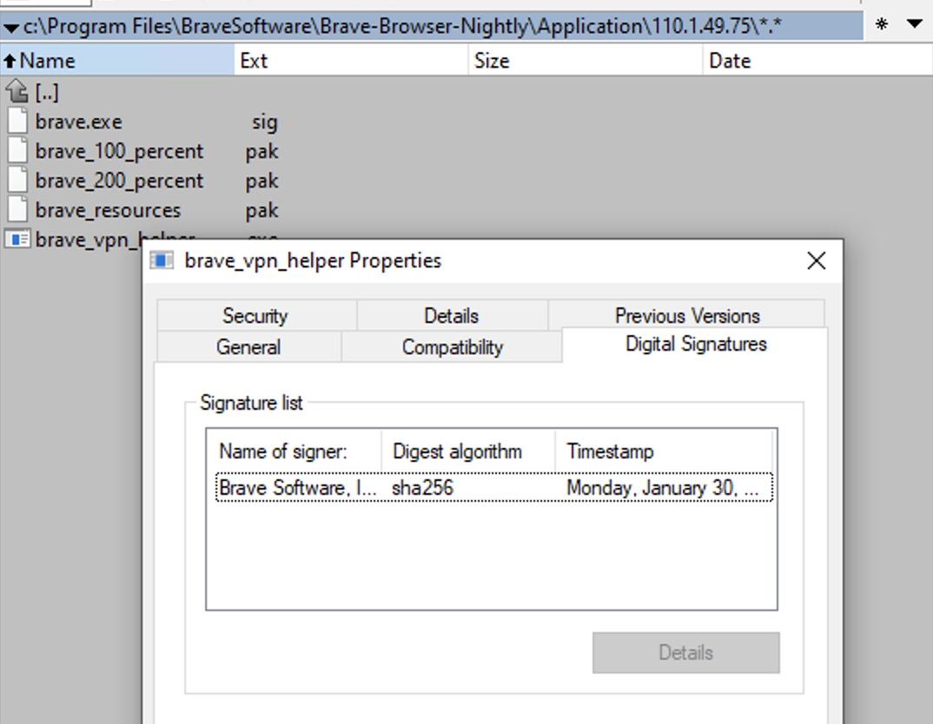Open the Previous Versions tab
933x724 pixels.
click(687, 315)
